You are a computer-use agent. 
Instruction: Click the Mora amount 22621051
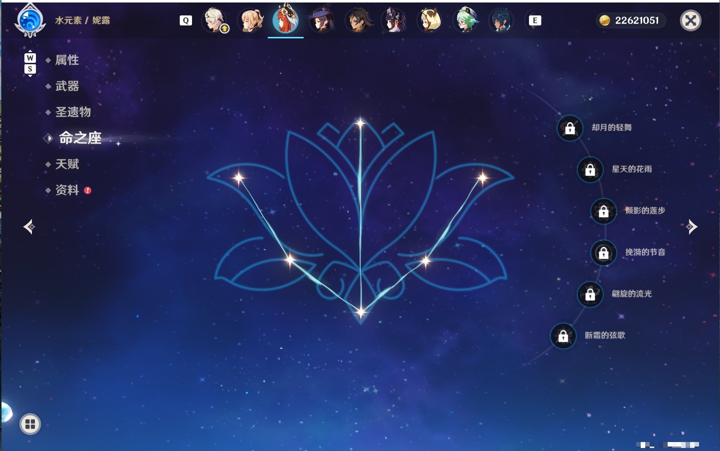point(637,20)
